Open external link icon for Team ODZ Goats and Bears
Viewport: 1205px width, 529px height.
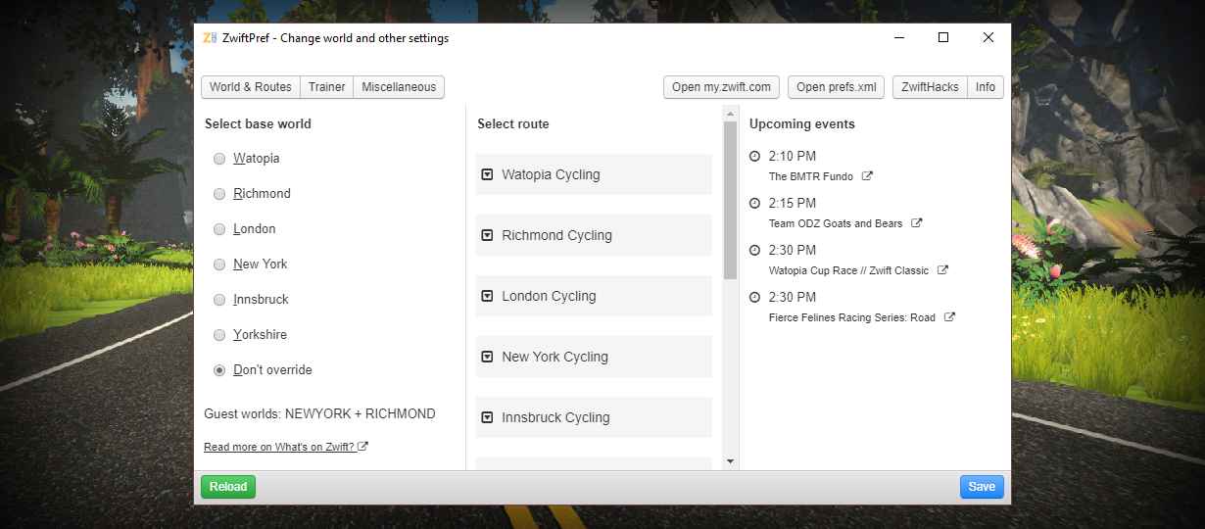coord(917,223)
